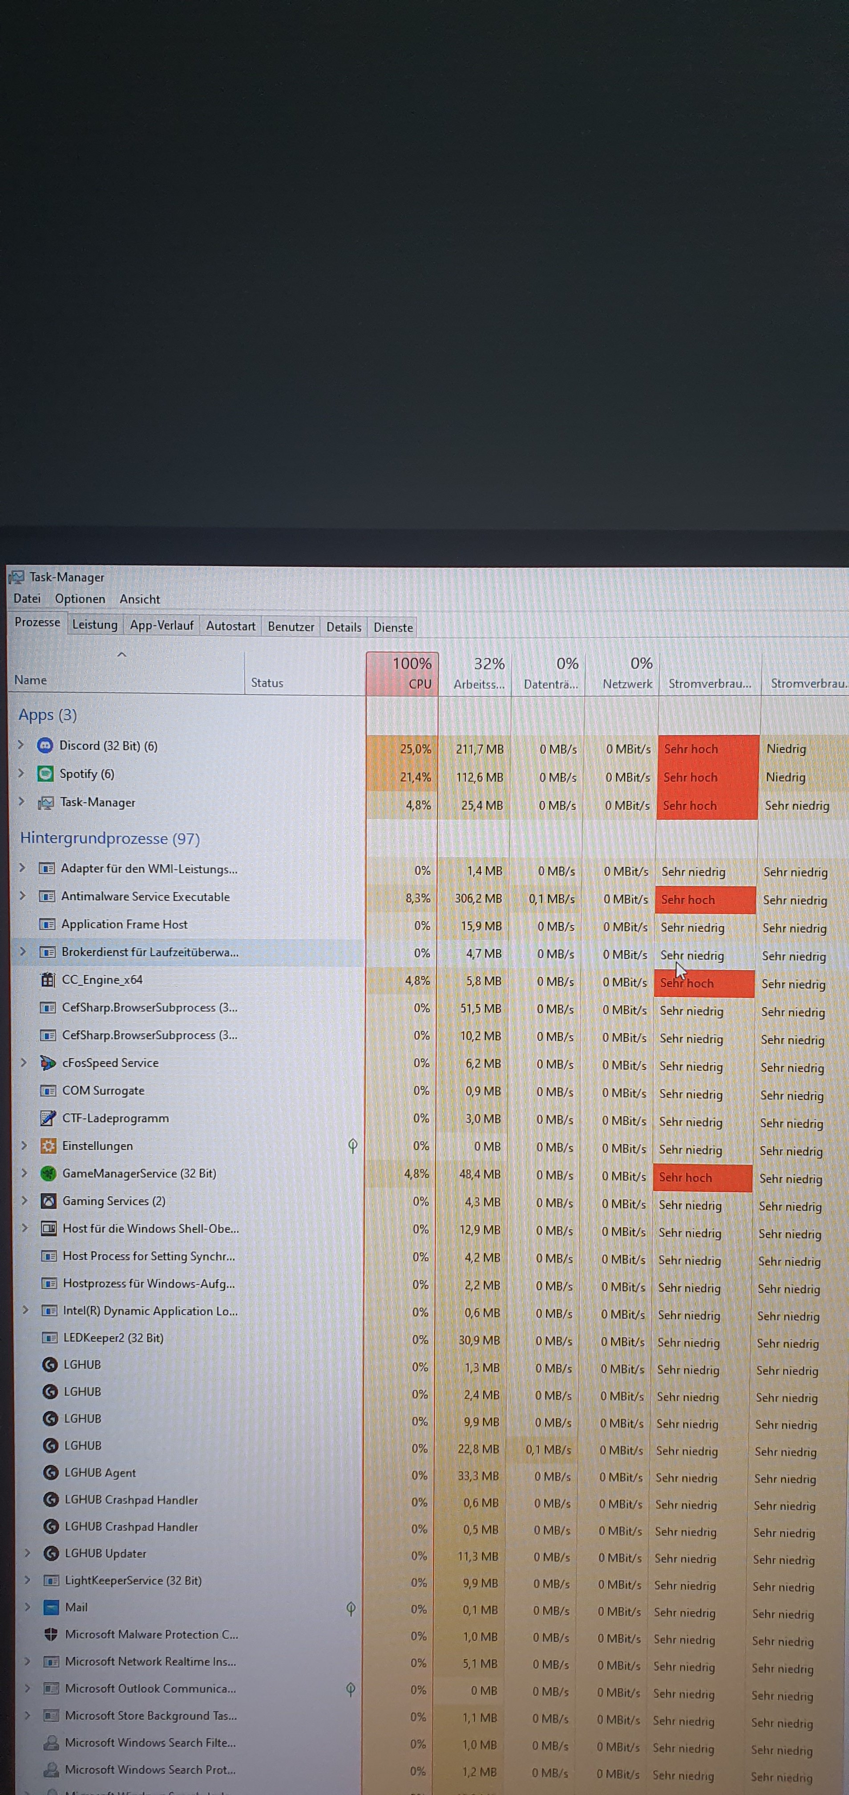Switch to the Leistung tab
Viewport: 849px width, 1795px height.
point(95,624)
